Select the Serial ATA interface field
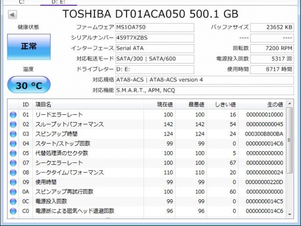301x226 pixels. [155, 48]
